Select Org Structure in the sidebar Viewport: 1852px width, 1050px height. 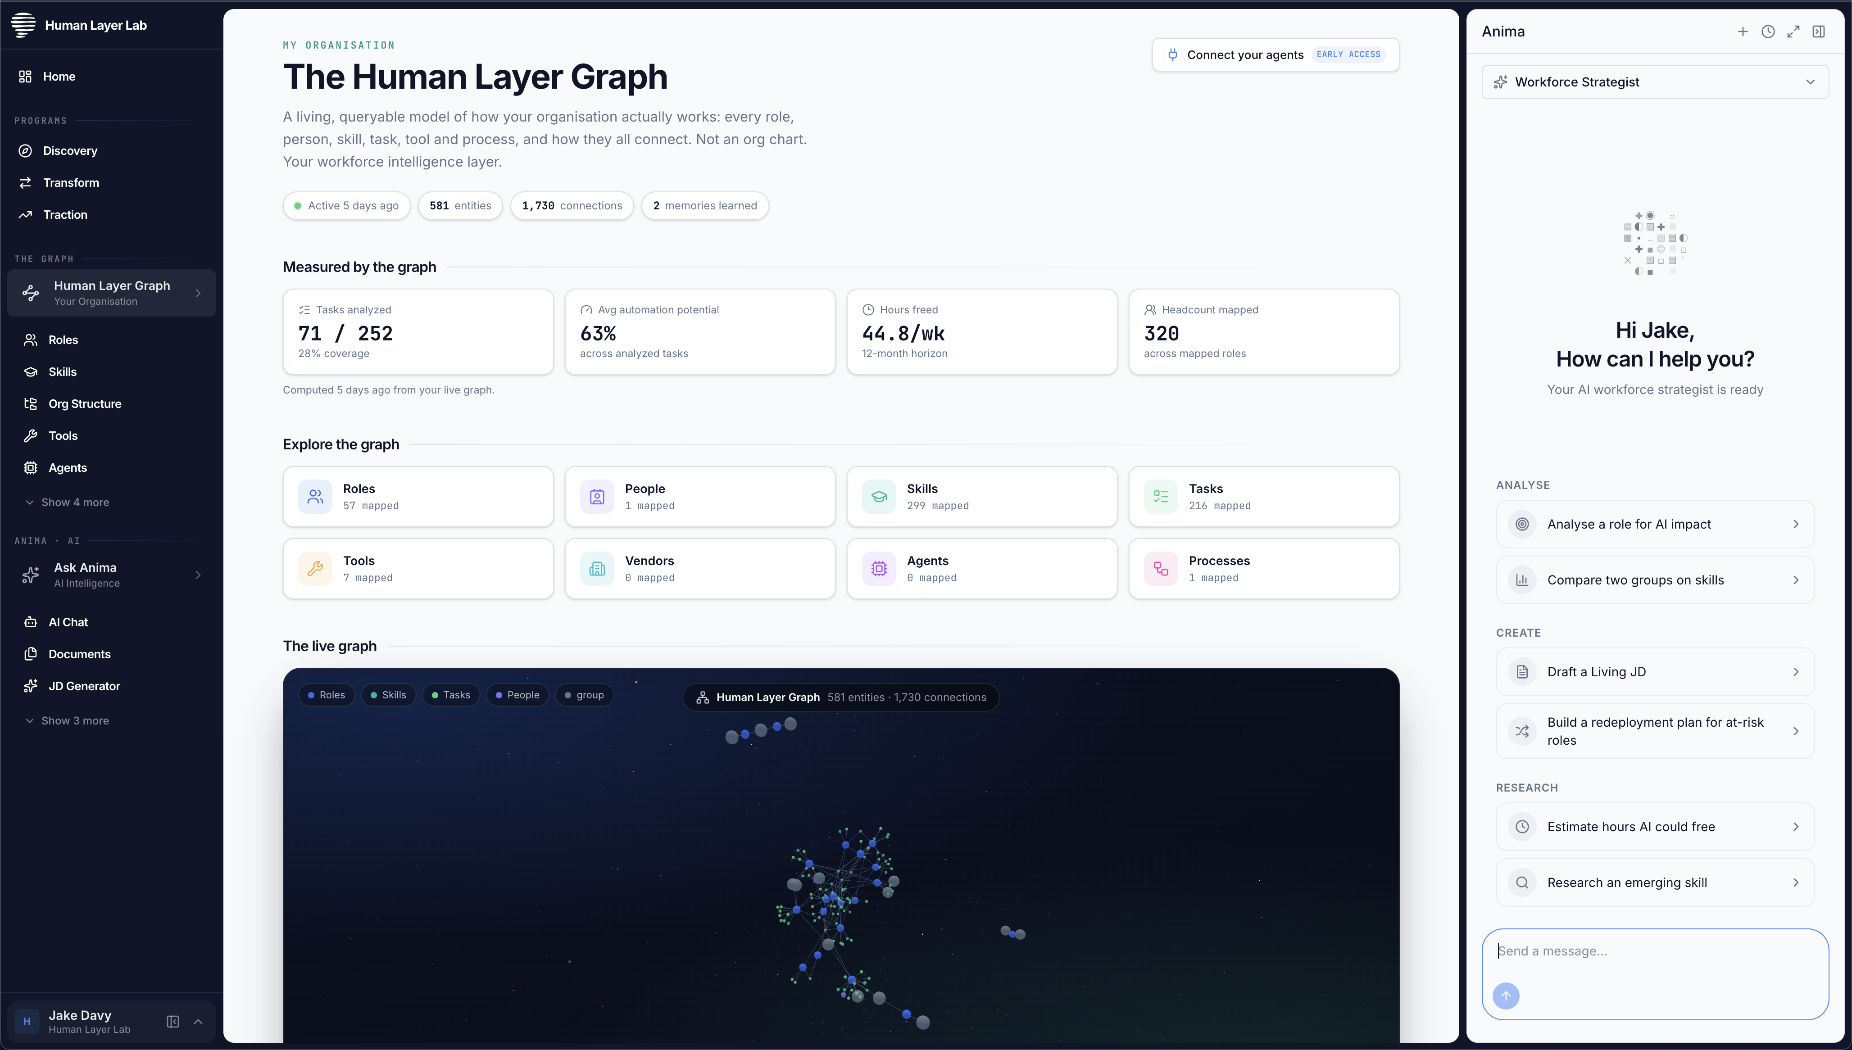(84, 404)
